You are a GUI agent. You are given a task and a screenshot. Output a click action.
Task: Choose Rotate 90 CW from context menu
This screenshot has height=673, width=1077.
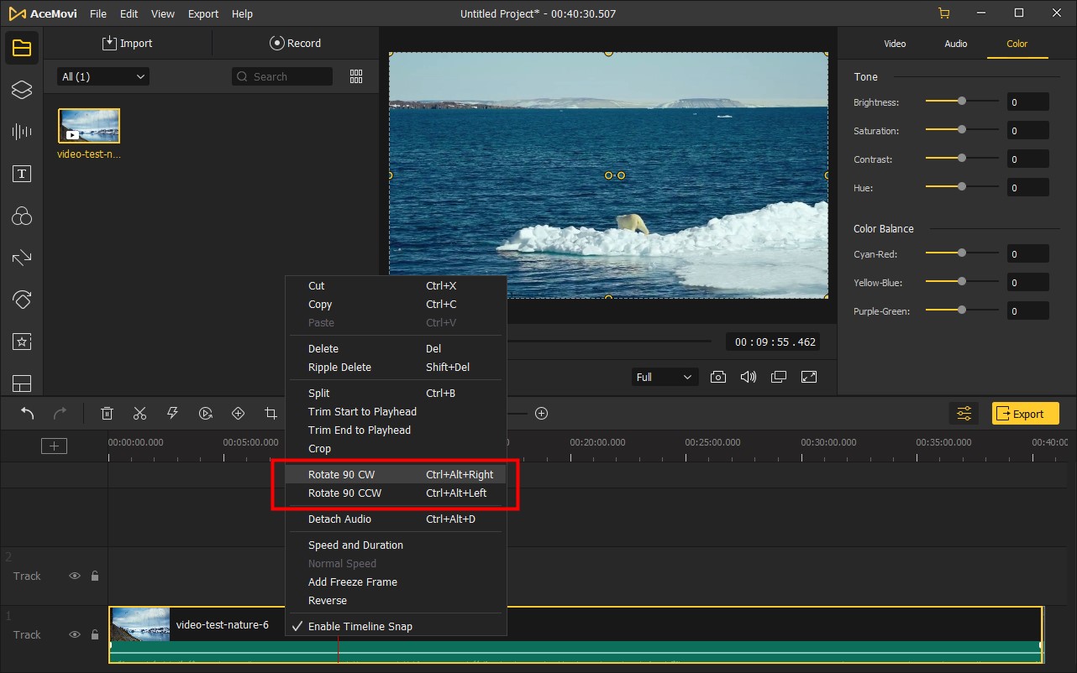tap(341, 474)
